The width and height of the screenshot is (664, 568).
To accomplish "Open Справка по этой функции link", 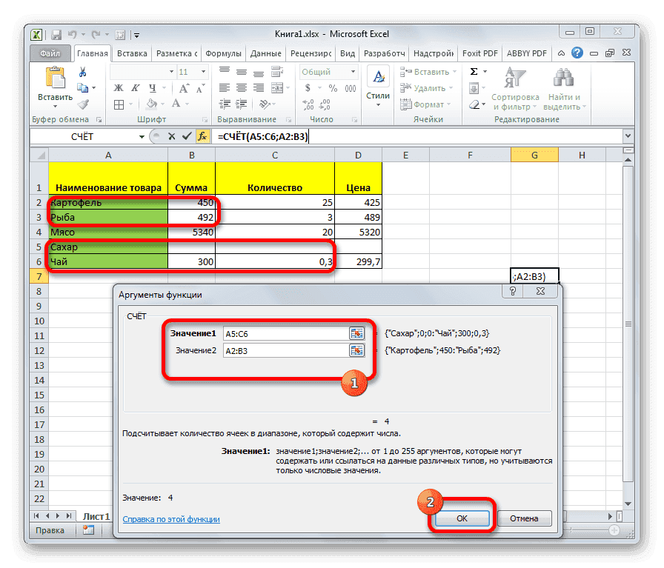I will 170,519.
